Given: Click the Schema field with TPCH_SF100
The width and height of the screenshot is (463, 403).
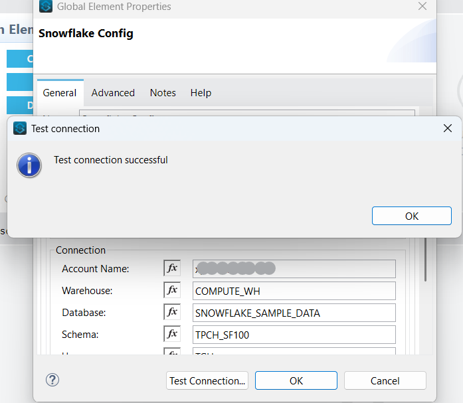Looking at the screenshot, I should click(294, 335).
